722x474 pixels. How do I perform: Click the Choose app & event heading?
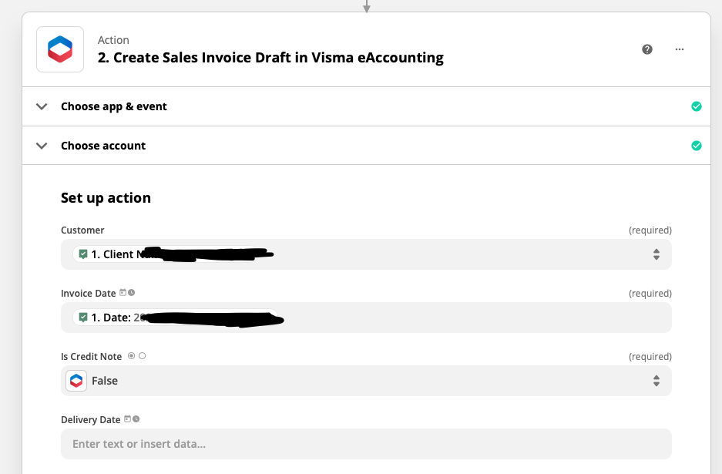pyautogui.click(x=114, y=106)
